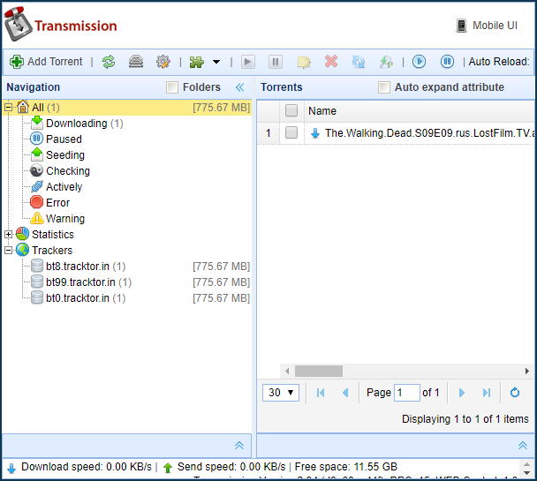Go to first page
Screen dimensions: 537x481
(321, 393)
